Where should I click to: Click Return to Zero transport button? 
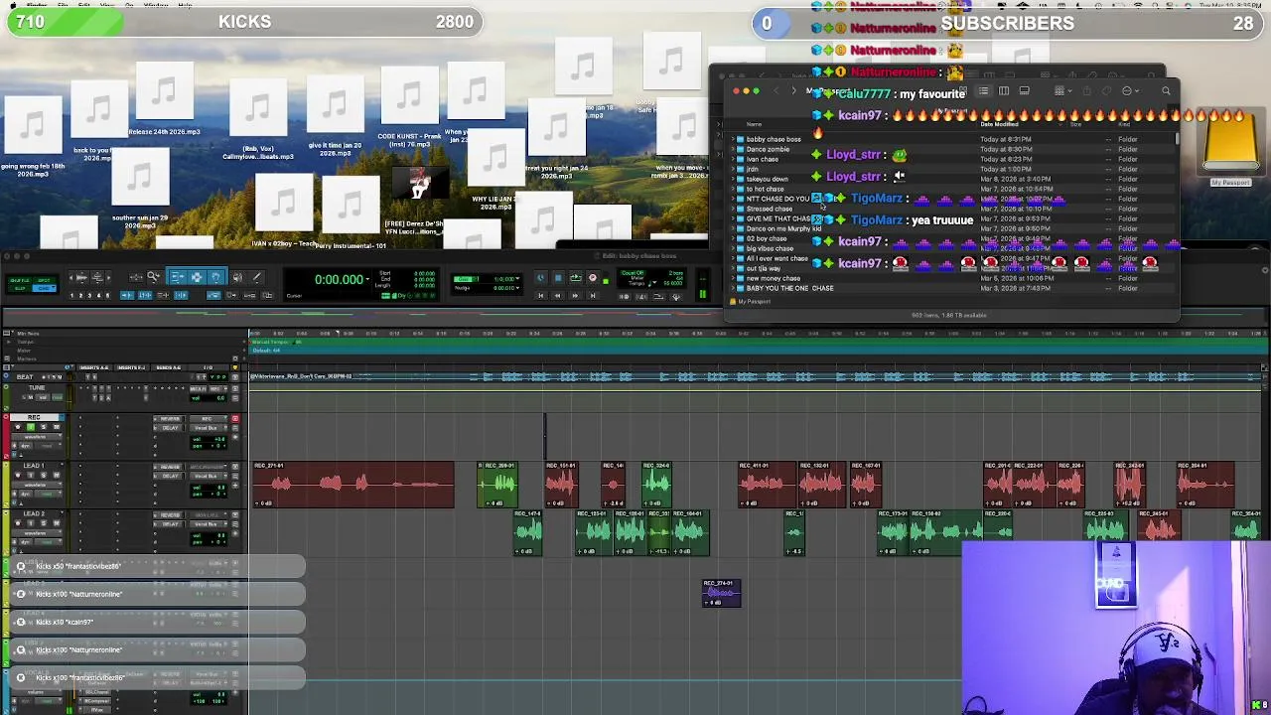pyautogui.click(x=540, y=295)
